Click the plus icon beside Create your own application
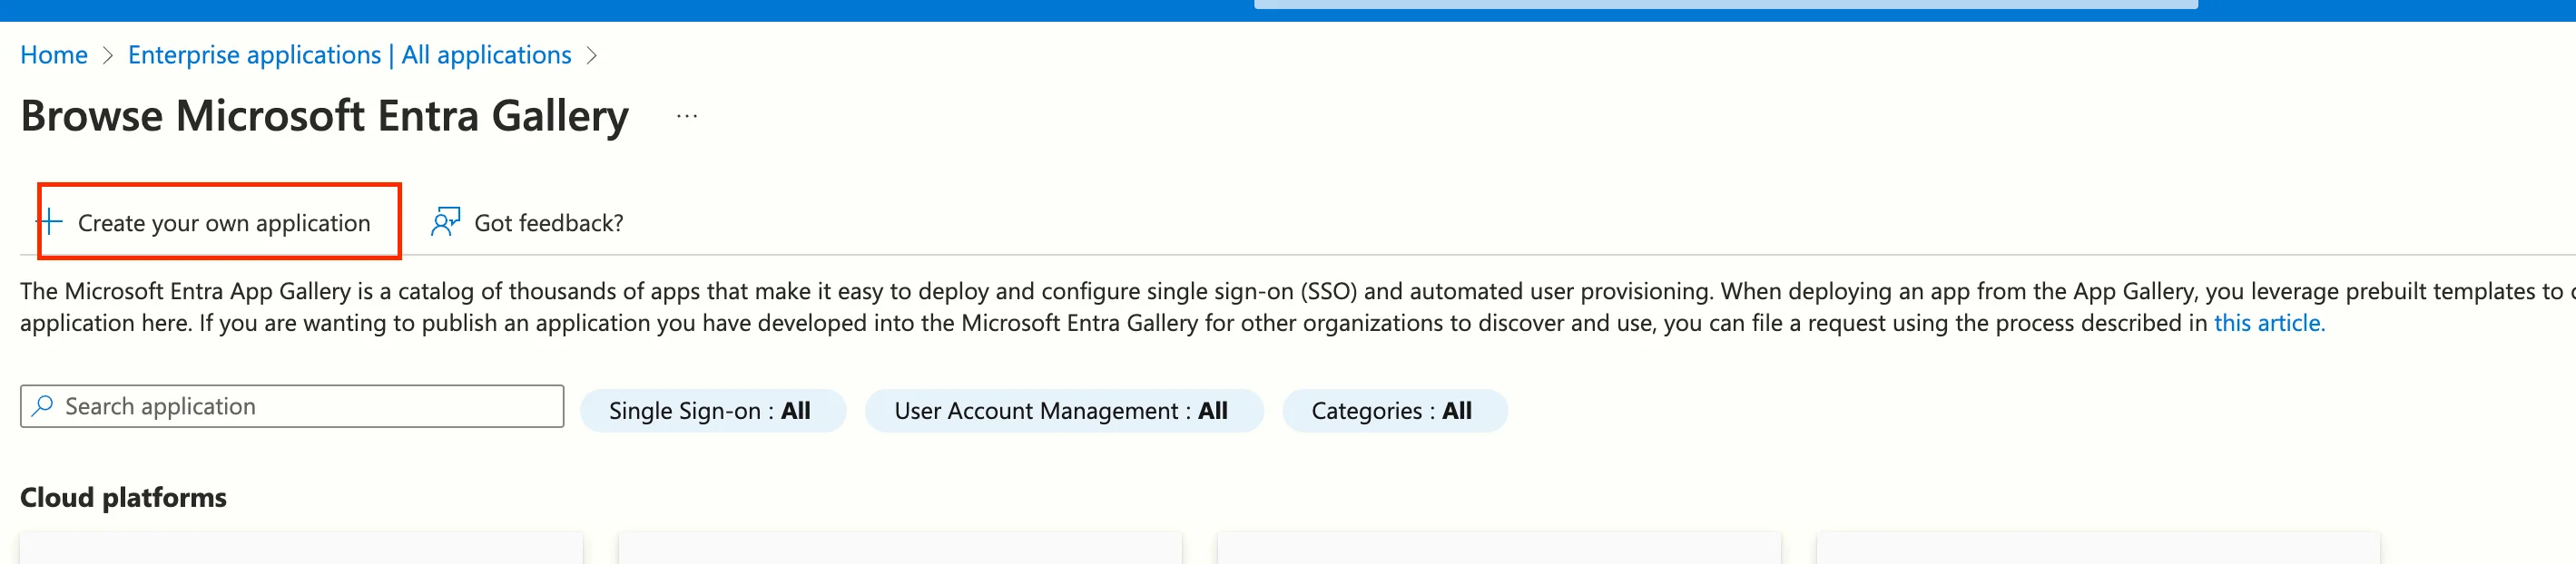 (50, 221)
